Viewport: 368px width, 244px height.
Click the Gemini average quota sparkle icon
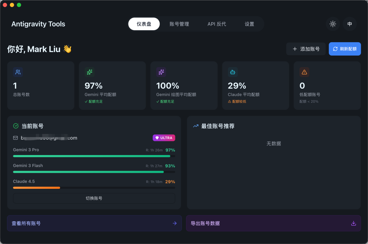click(89, 72)
